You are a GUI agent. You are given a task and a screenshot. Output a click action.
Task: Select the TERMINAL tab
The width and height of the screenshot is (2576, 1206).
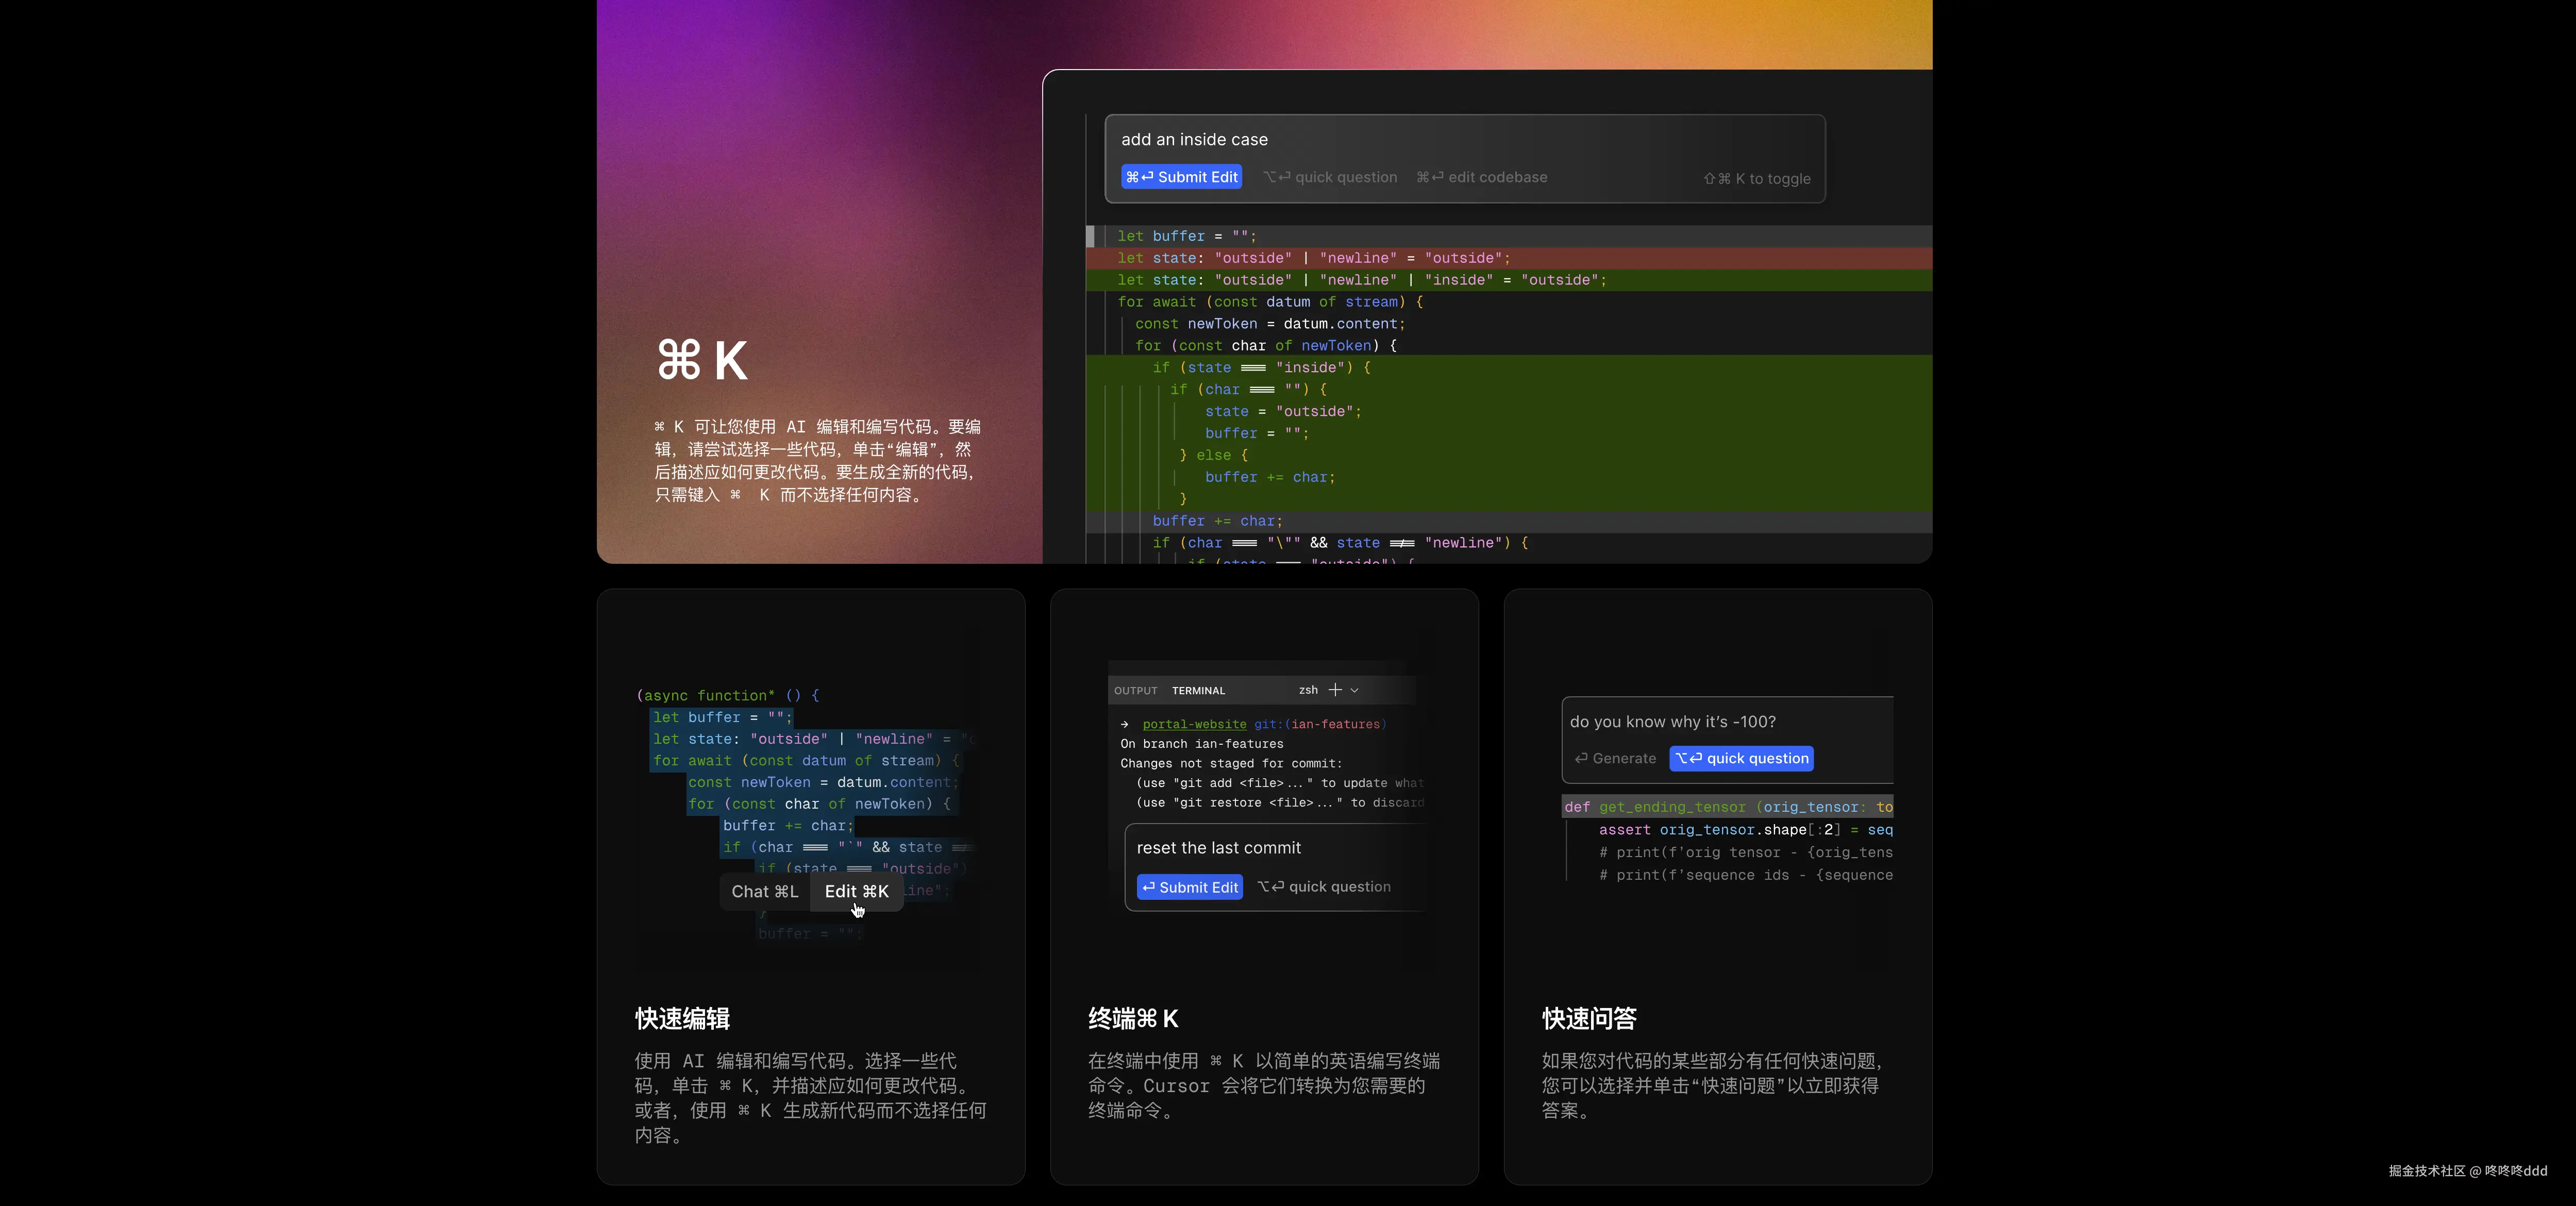coord(1198,691)
